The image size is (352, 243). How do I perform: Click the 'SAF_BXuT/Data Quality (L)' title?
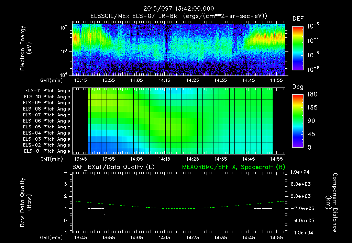113,167
